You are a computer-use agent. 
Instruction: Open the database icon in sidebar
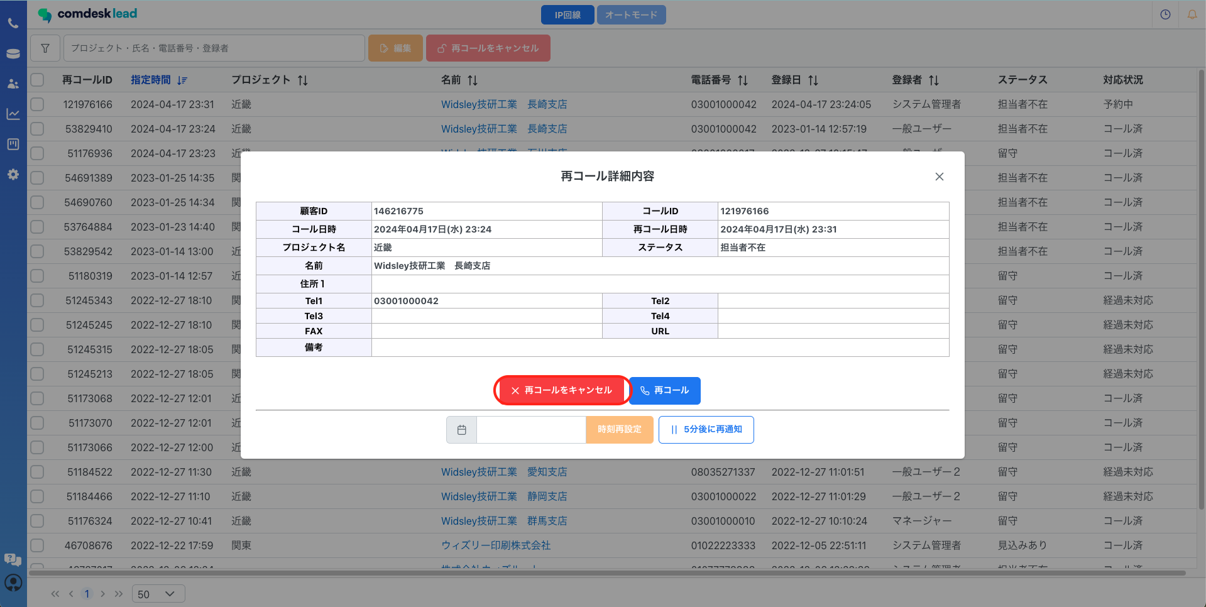tap(13, 54)
